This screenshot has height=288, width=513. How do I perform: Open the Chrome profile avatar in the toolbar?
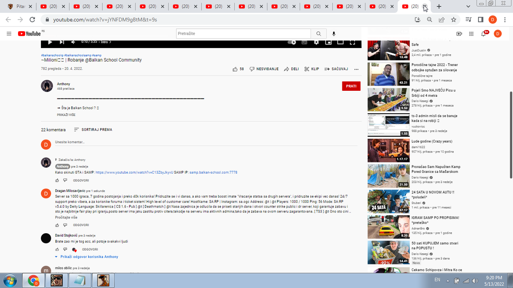pyautogui.click(x=493, y=20)
